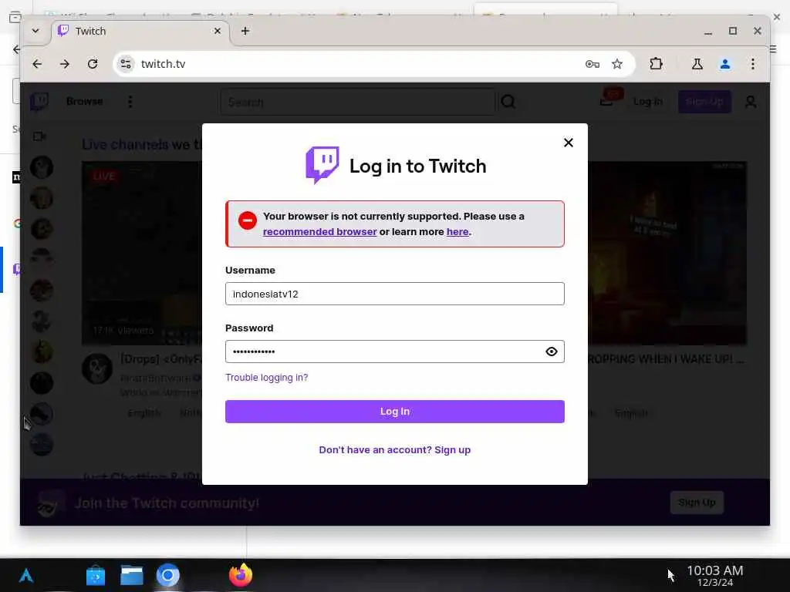Go forward in browser history
Screen dimensions: 790x592
pyautogui.click(x=65, y=64)
